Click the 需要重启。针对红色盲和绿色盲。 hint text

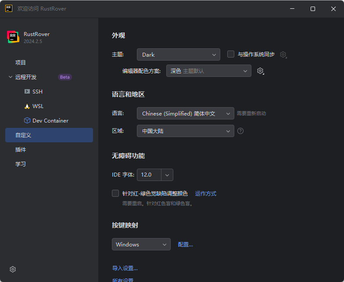[158, 204]
